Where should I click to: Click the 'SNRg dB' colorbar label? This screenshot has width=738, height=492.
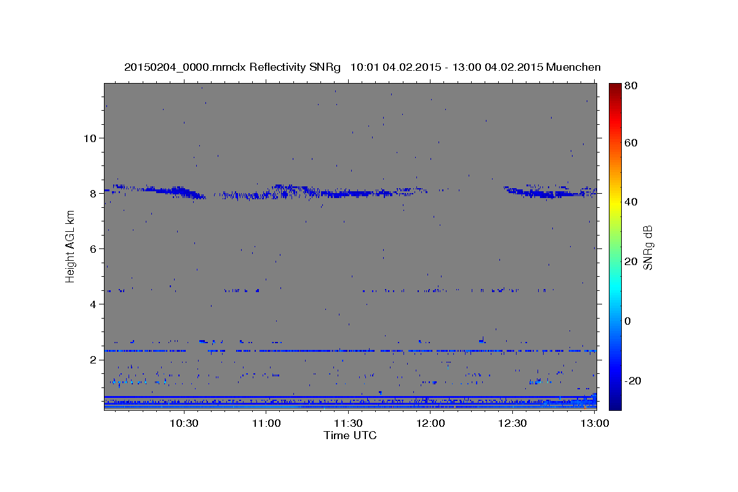tap(648, 247)
